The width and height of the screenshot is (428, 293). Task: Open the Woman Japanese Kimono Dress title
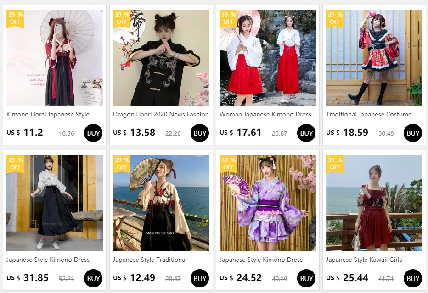pos(265,115)
